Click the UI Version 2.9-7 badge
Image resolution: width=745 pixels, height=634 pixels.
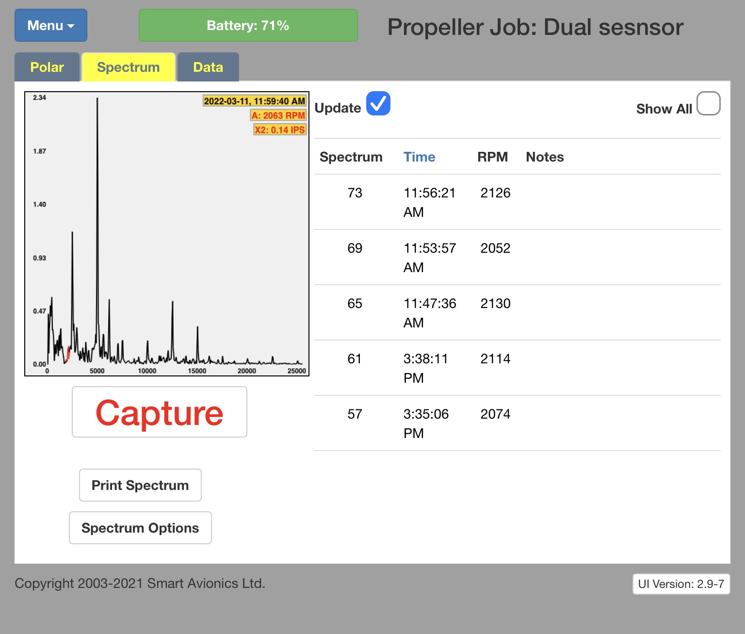[x=681, y=584]
